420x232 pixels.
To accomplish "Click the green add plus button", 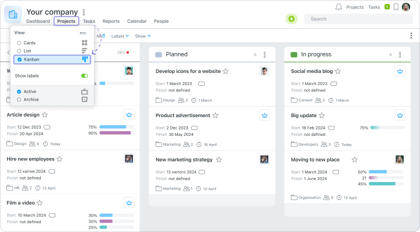I will [292, 19].
